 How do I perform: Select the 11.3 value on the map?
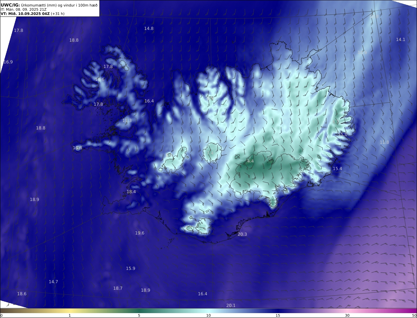click(x=127, y=121)
